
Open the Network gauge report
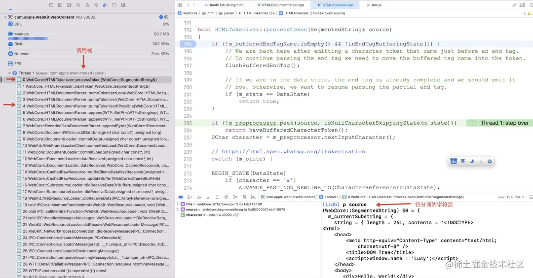pos(88,54)
